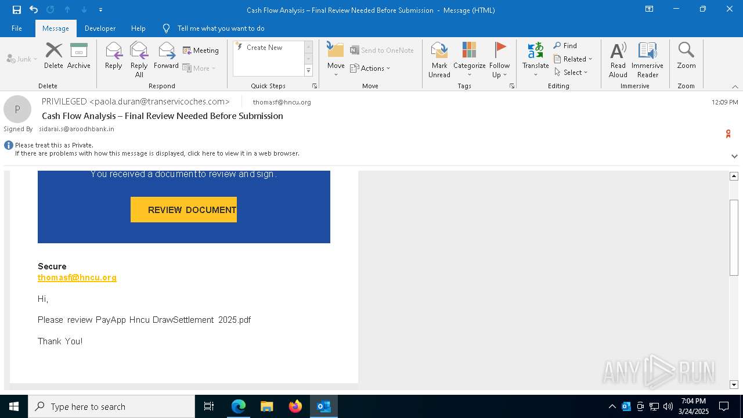Open Junk options dropdown
The image size is (743, 418).
(x=22, y=59)
